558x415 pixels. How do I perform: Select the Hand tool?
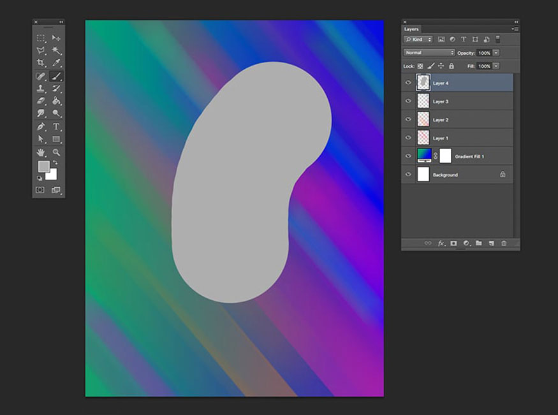coord(41,152)
